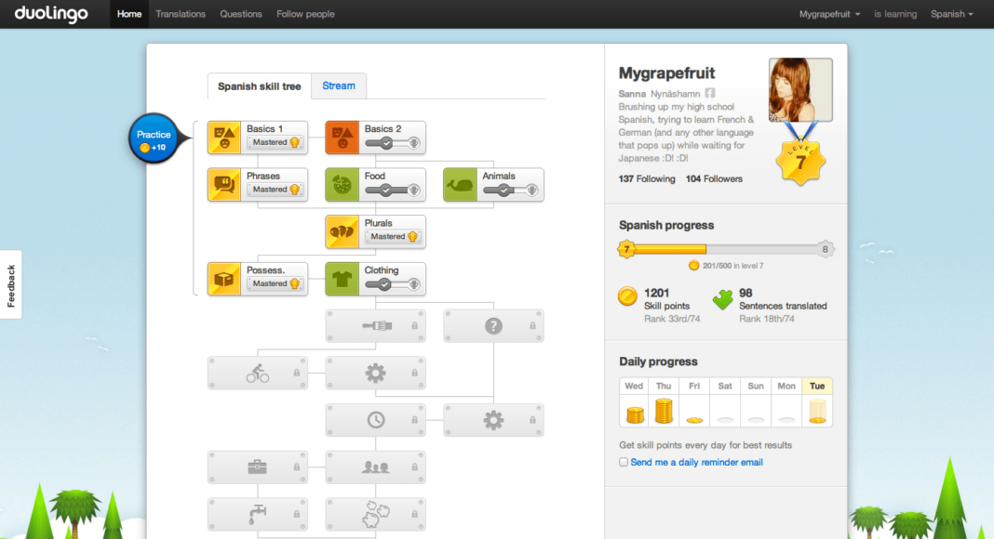The image size is (994, 539).
Task: Click the duolingo logo
Action: [x=50, y=13]
